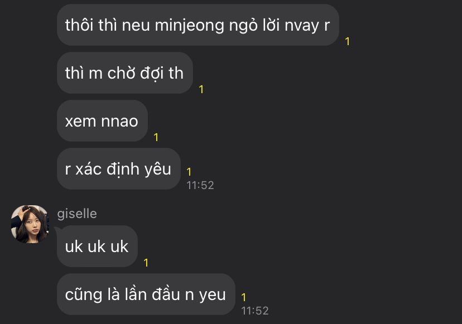This screenshot has width=462, height=324.
Task: Select the "thôi thì neu minjeong ngỏ lời nvay r" bubble
Action: [198, 25]
